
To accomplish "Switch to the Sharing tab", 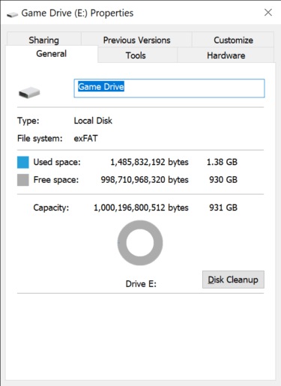I will pos(43,40).
